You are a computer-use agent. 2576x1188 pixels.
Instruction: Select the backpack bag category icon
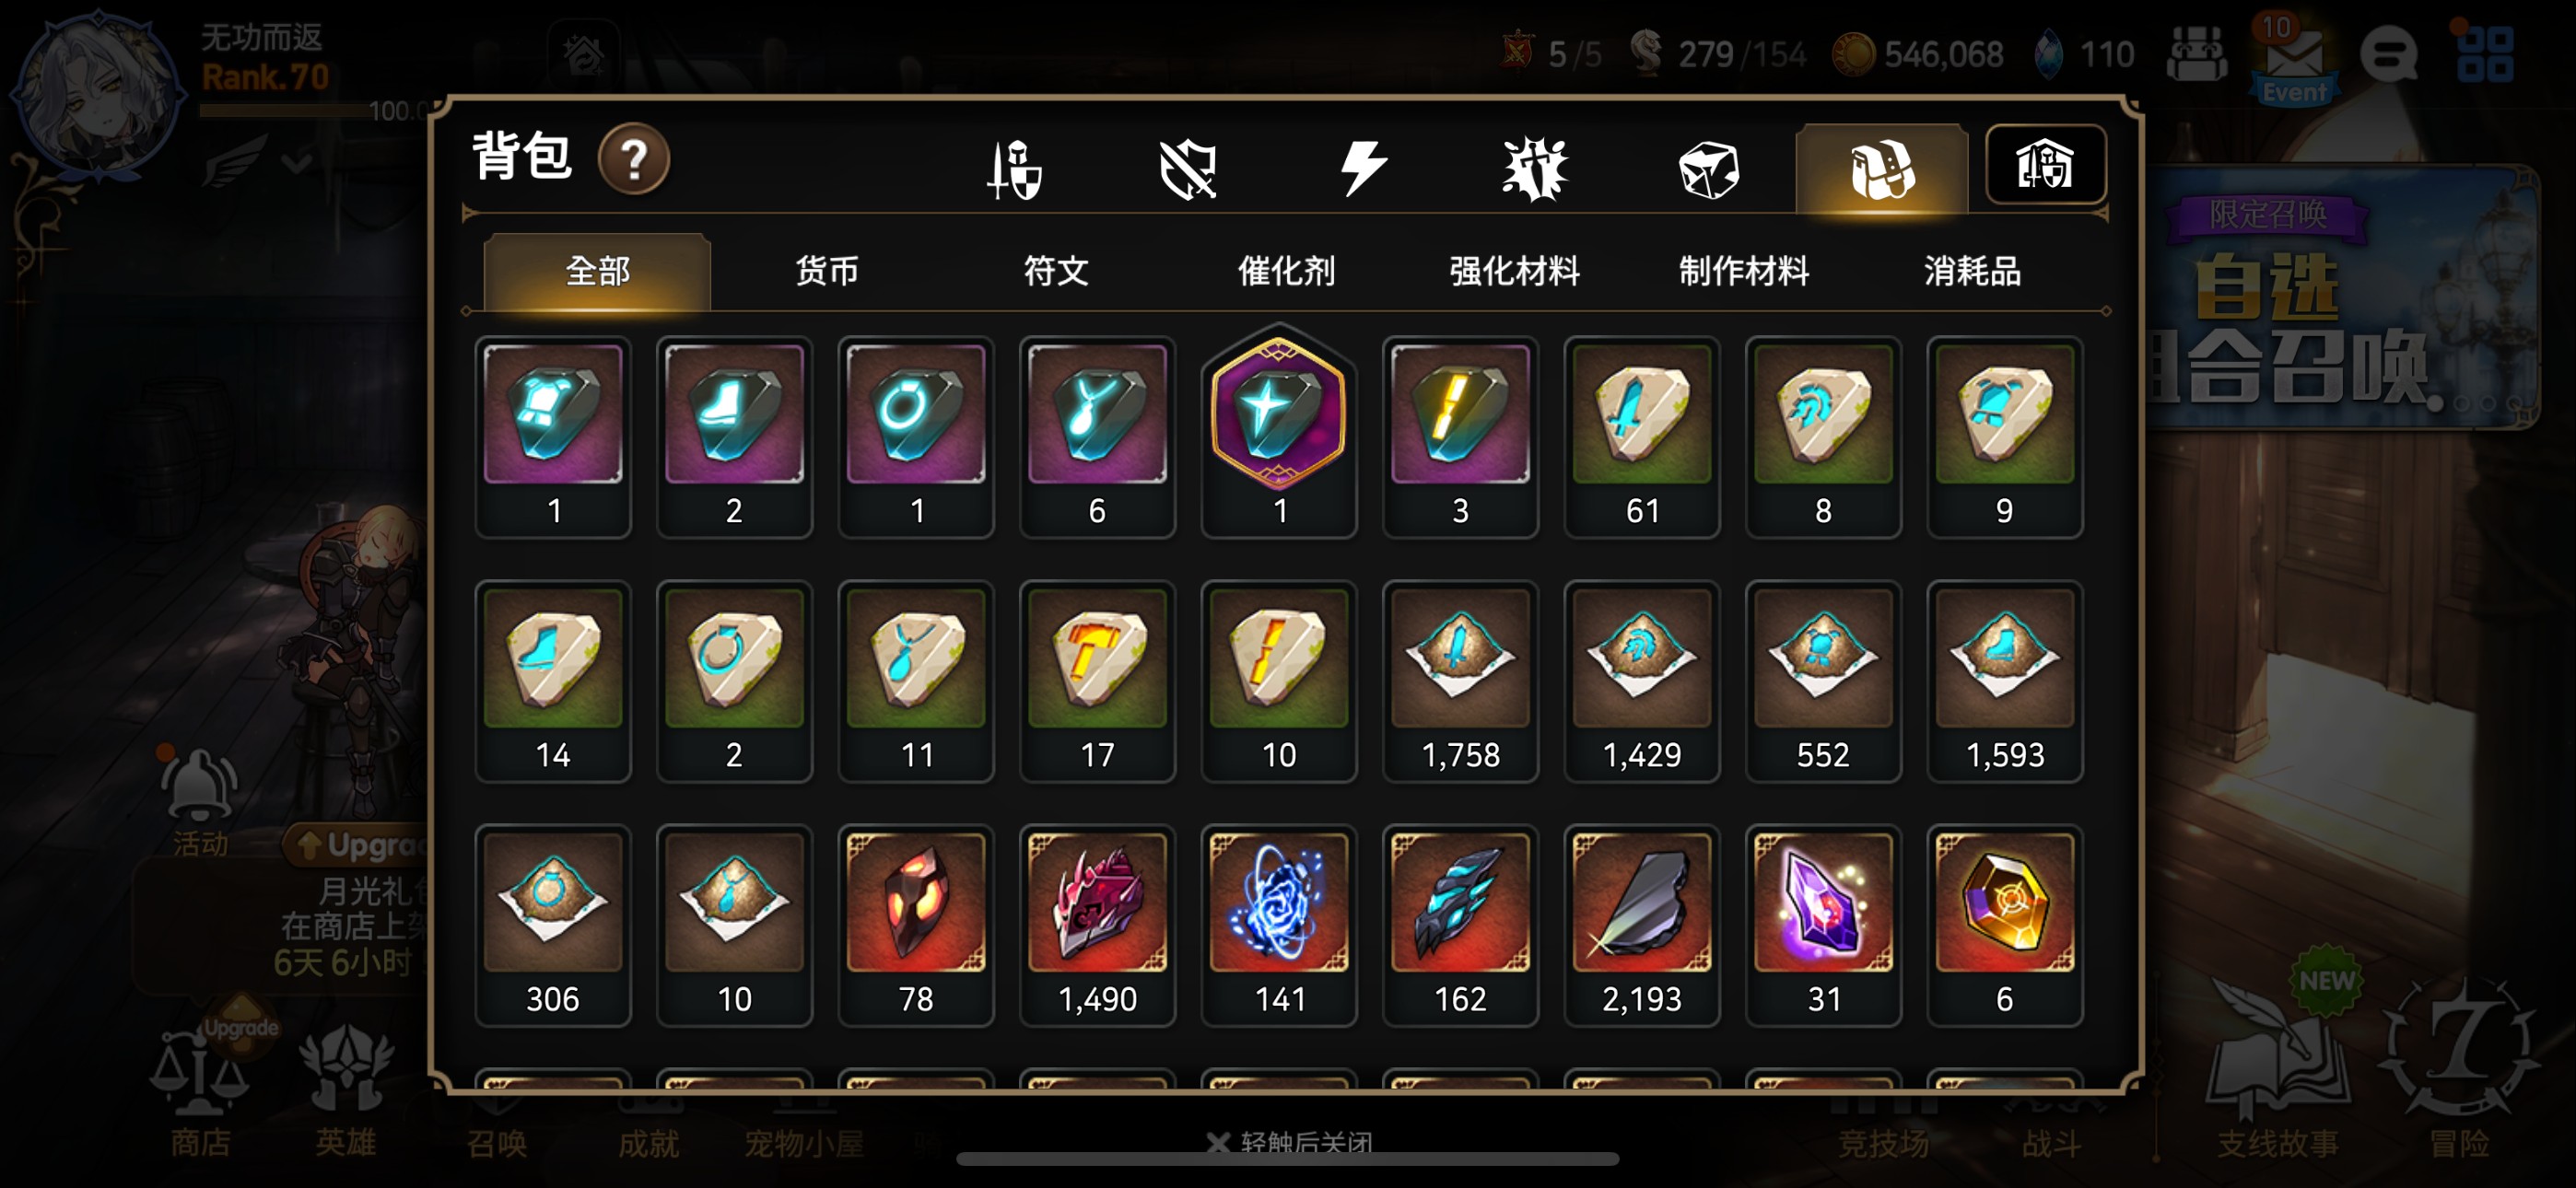[x=1882, y=169]
